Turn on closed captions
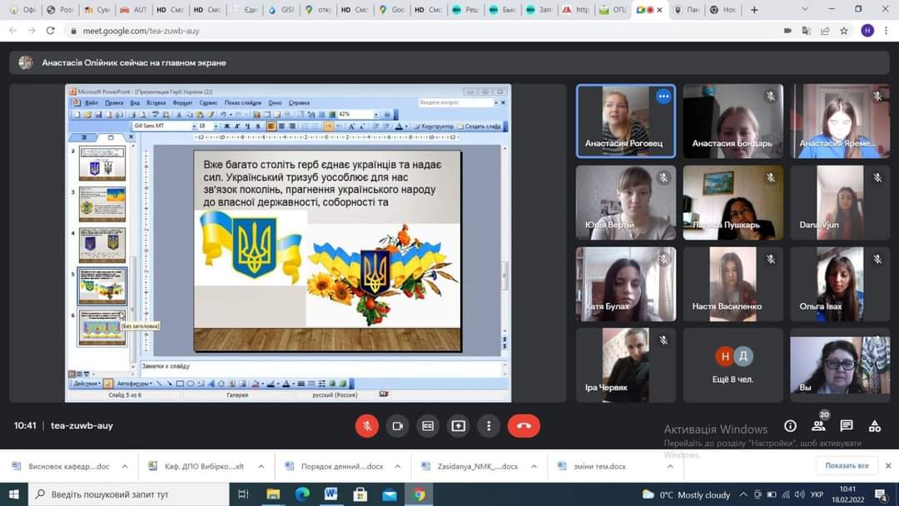 (428, 425)
